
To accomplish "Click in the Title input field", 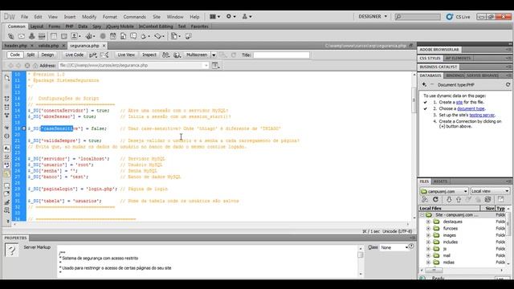I will click(x=281, y=55).
